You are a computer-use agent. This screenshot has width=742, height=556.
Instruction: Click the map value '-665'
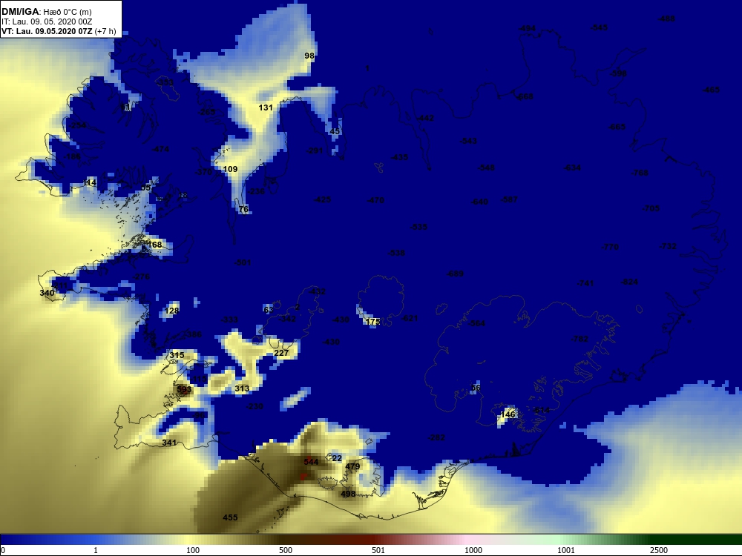[x=617, y=127]
